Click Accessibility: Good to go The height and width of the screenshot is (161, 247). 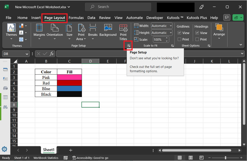pos(90,158)
